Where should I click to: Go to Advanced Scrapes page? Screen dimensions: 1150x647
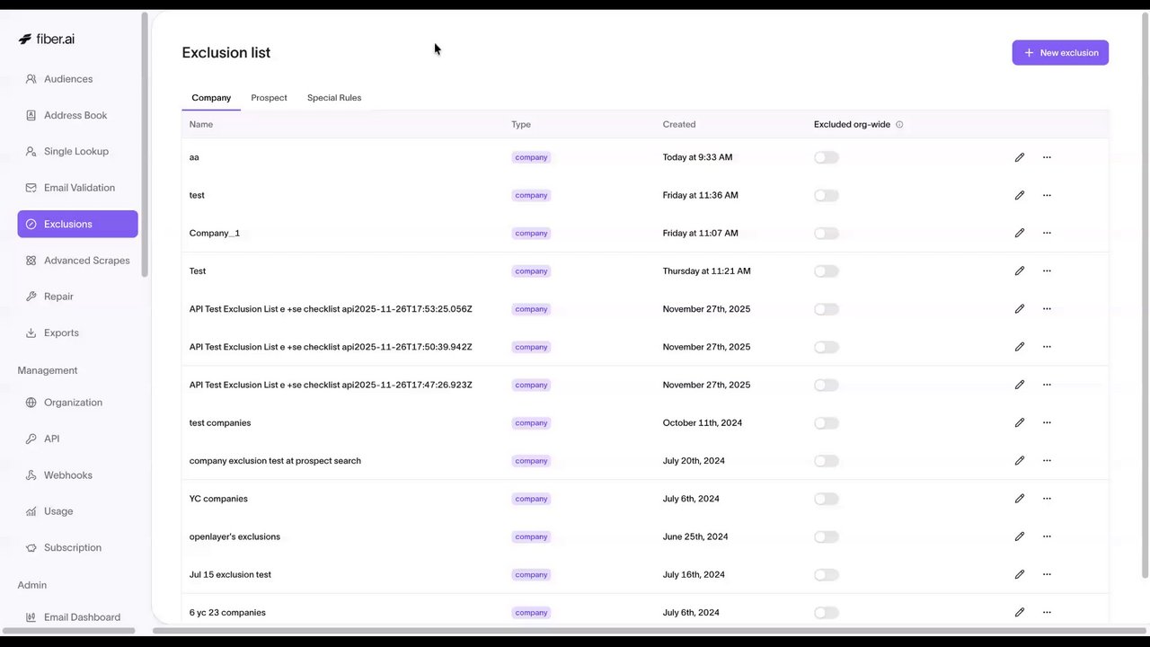pos(86,261)
